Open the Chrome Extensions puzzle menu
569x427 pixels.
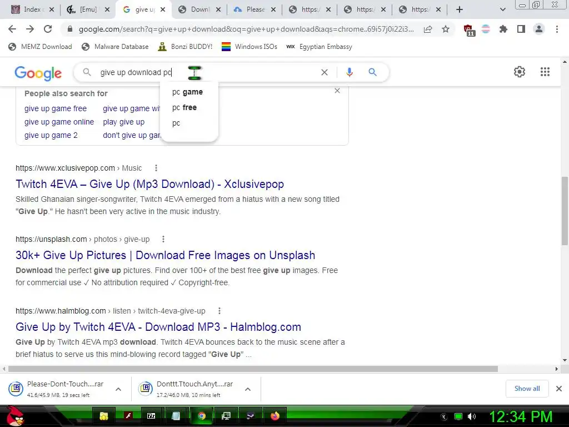click(x=503, y=29)
